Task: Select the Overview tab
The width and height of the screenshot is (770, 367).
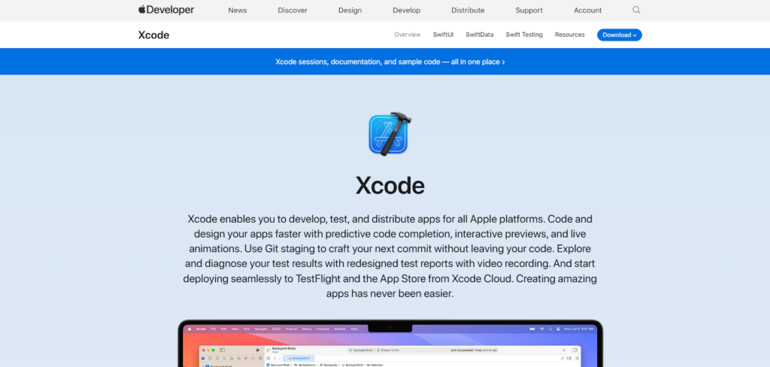Action: tap(408, 35)
